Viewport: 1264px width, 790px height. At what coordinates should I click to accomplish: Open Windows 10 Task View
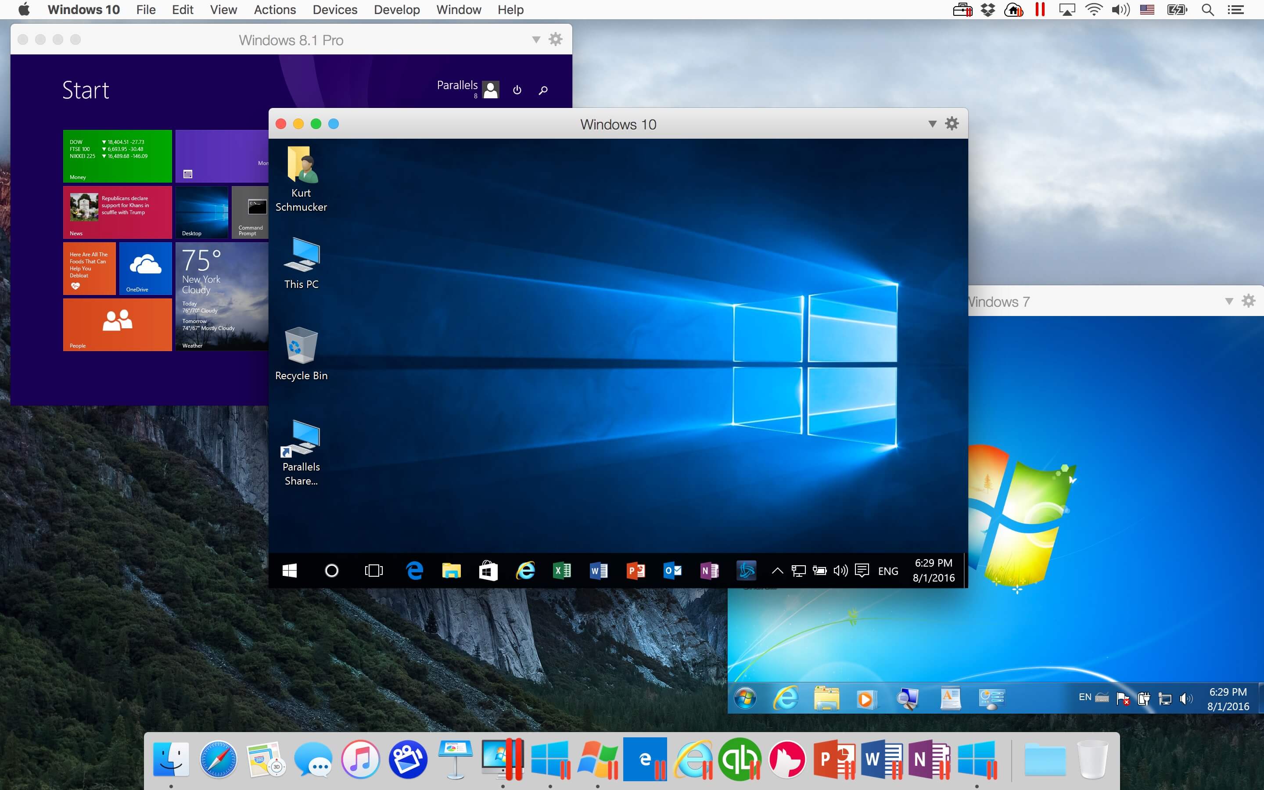pyautogui.click(x=373, y=571)
